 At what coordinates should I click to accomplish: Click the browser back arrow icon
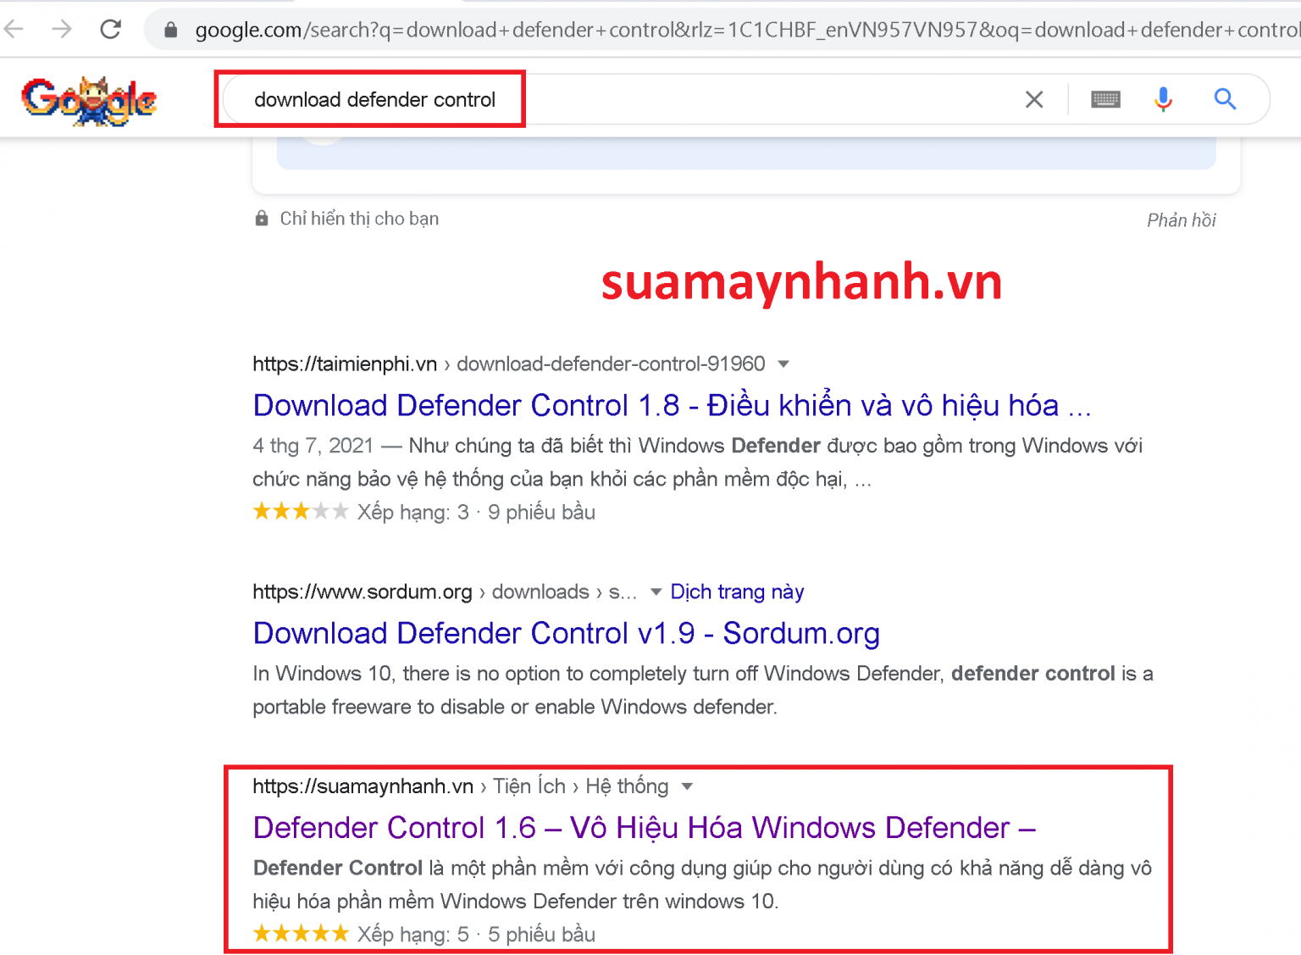[14, 29]
